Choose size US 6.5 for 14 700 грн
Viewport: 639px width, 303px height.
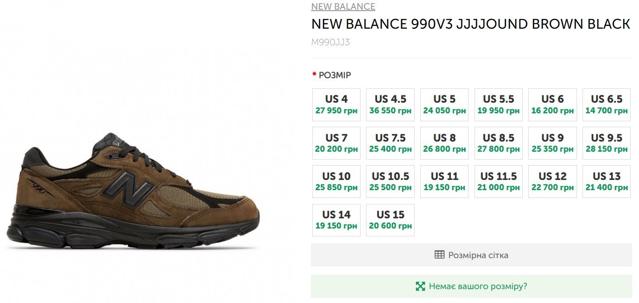point(606,105)
